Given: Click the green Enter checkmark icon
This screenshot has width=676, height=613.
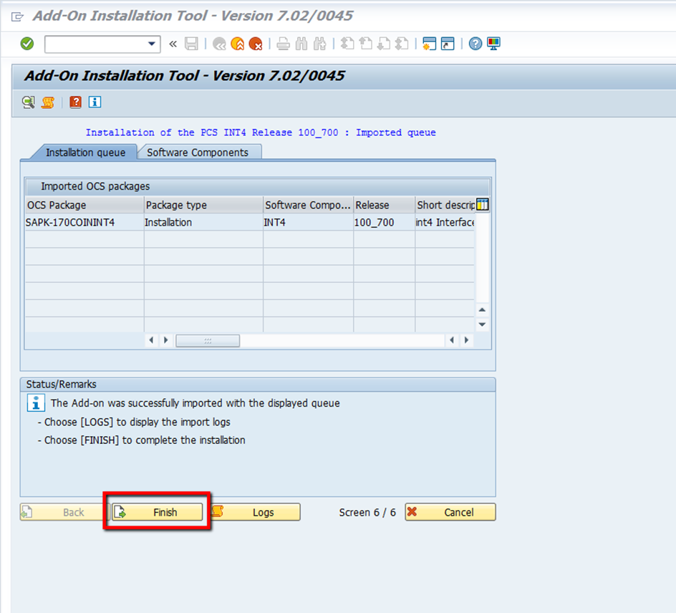Looking at the screenshot, I should point(27,44).
